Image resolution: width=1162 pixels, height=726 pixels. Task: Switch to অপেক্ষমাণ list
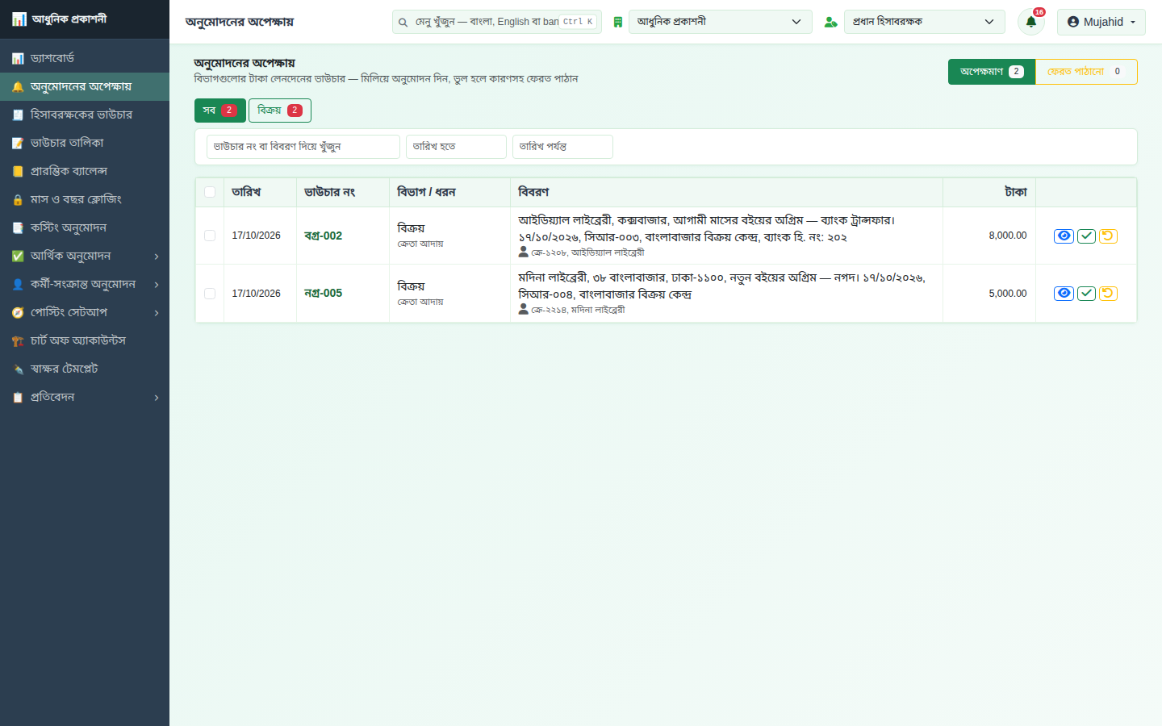[991, 72]
